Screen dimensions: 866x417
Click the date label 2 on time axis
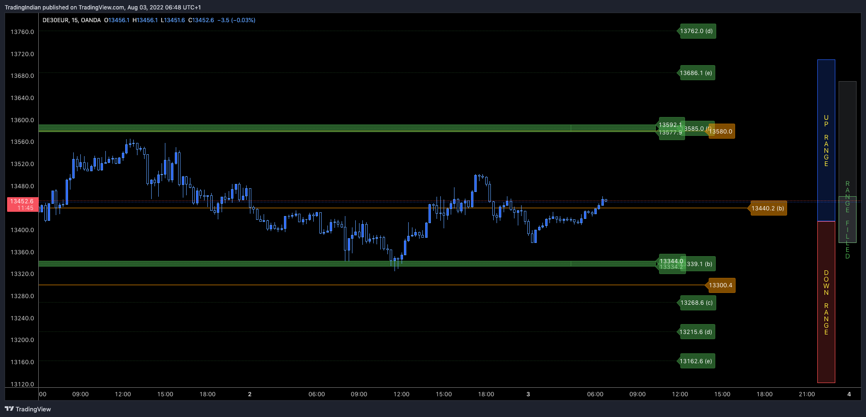click(x=250, y=394)
